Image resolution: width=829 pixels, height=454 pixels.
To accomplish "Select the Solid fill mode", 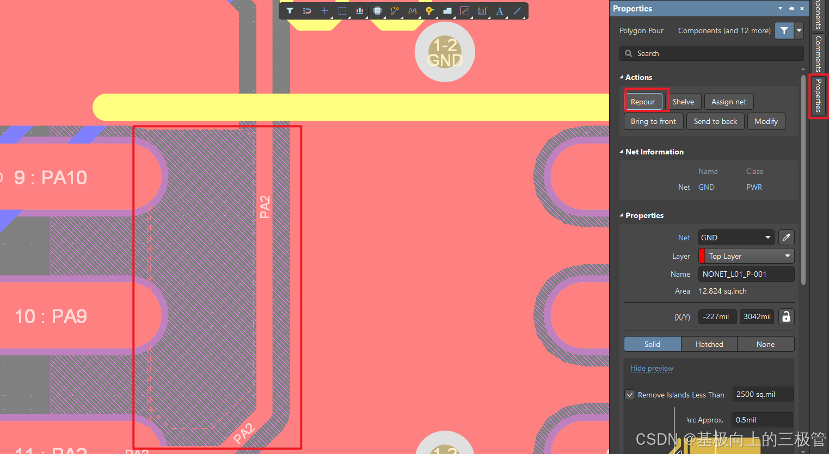I will tap(652, 344).
